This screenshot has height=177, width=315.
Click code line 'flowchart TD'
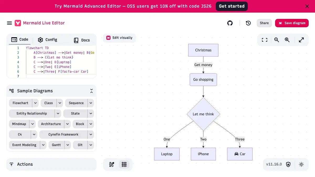pyautogui.click(x=37, y=48)
